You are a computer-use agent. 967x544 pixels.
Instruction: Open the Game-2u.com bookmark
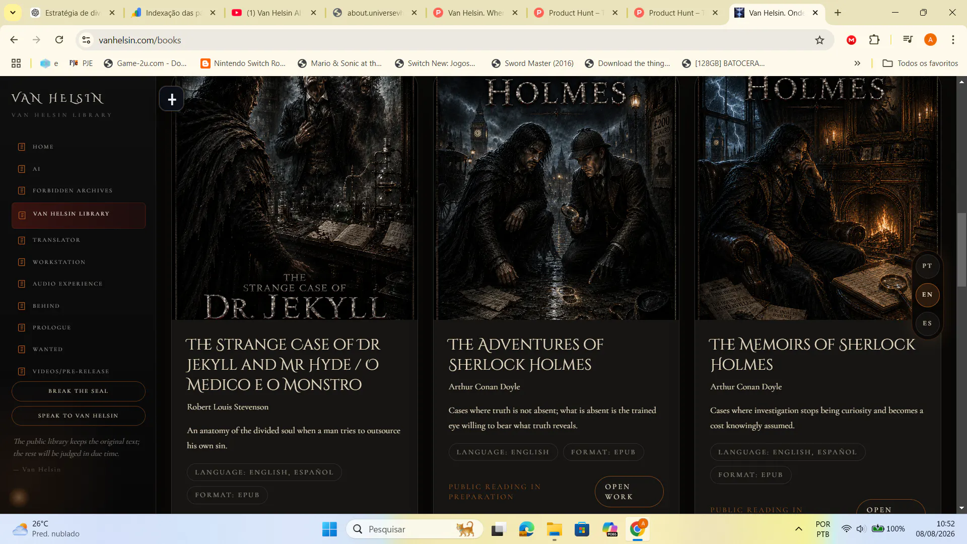click(145, 63)
